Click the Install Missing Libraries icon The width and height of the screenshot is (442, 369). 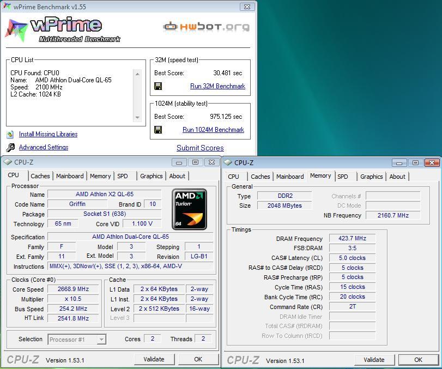[x=10, y=135]
